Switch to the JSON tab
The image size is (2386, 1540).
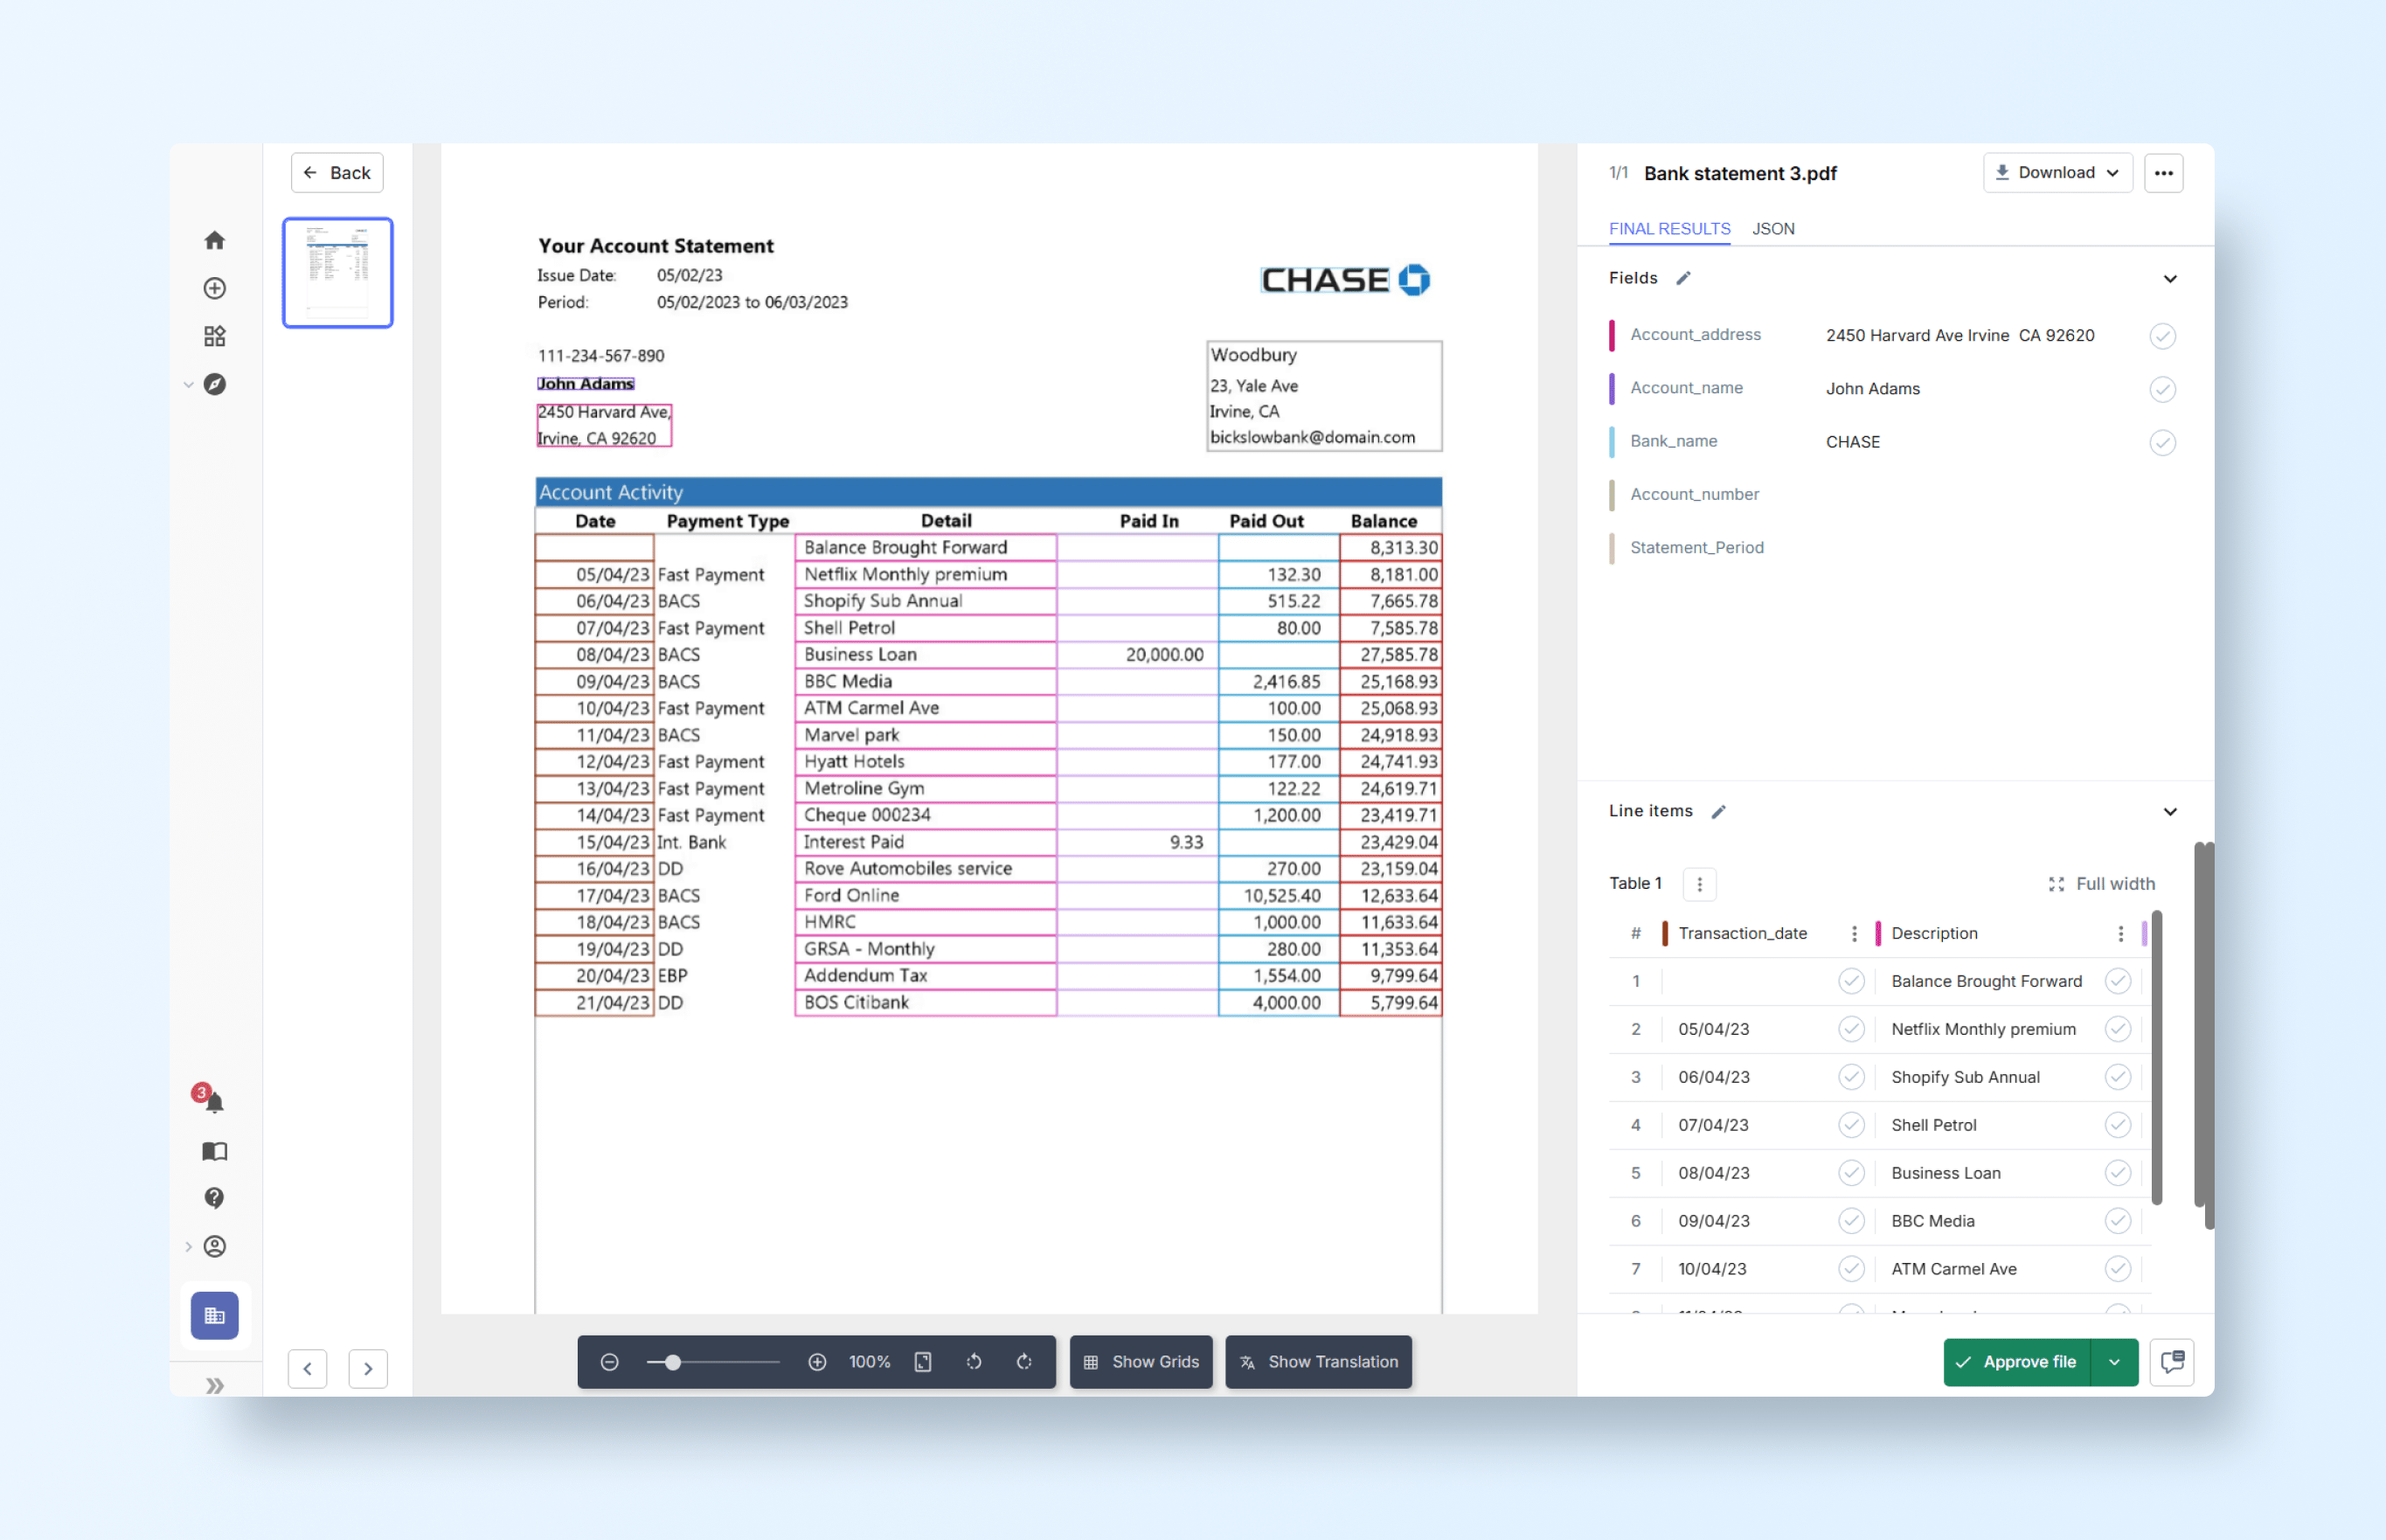pos(1773,229)
